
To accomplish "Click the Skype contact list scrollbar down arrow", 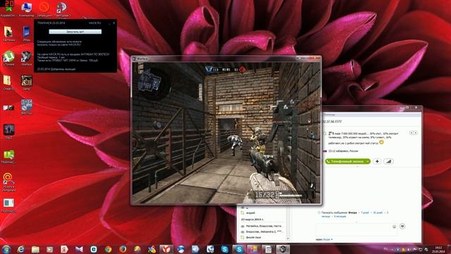I will (288, 238).
